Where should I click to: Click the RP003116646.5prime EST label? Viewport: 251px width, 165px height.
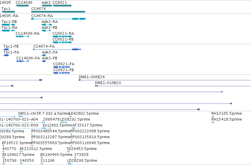click(90, 143)
